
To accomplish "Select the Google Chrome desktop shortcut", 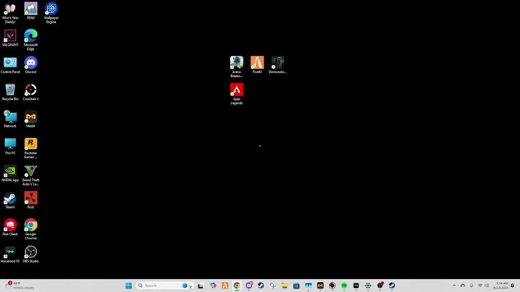I will click(31, 230).
